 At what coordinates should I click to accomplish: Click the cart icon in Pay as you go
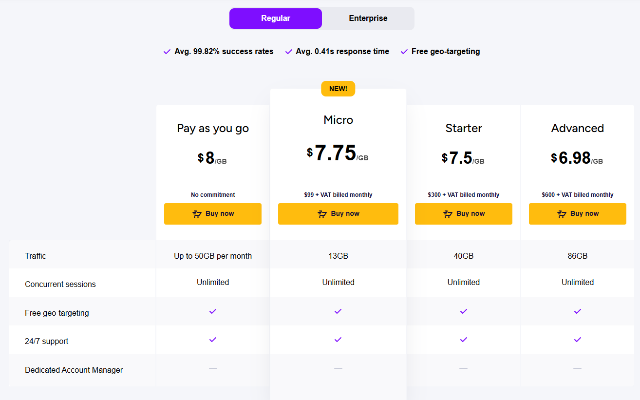(197, 214)
